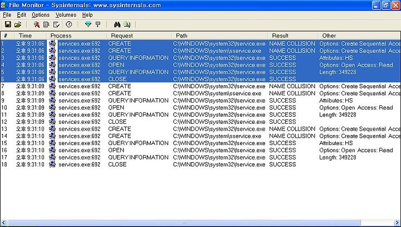Click the process icon in row 2

pyautogui.click(x=52, y=51)
